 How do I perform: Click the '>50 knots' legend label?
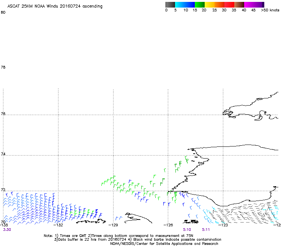tap(270, 10)
